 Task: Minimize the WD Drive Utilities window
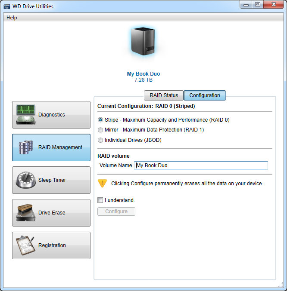[246, 5]
